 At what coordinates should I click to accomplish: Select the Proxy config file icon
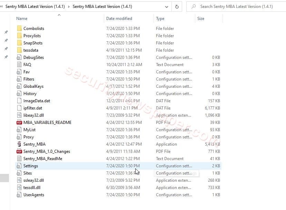[x=19, y=137]
